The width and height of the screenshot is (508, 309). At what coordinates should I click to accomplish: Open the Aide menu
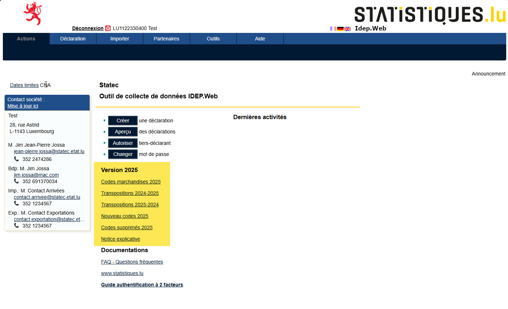point(260,39)
